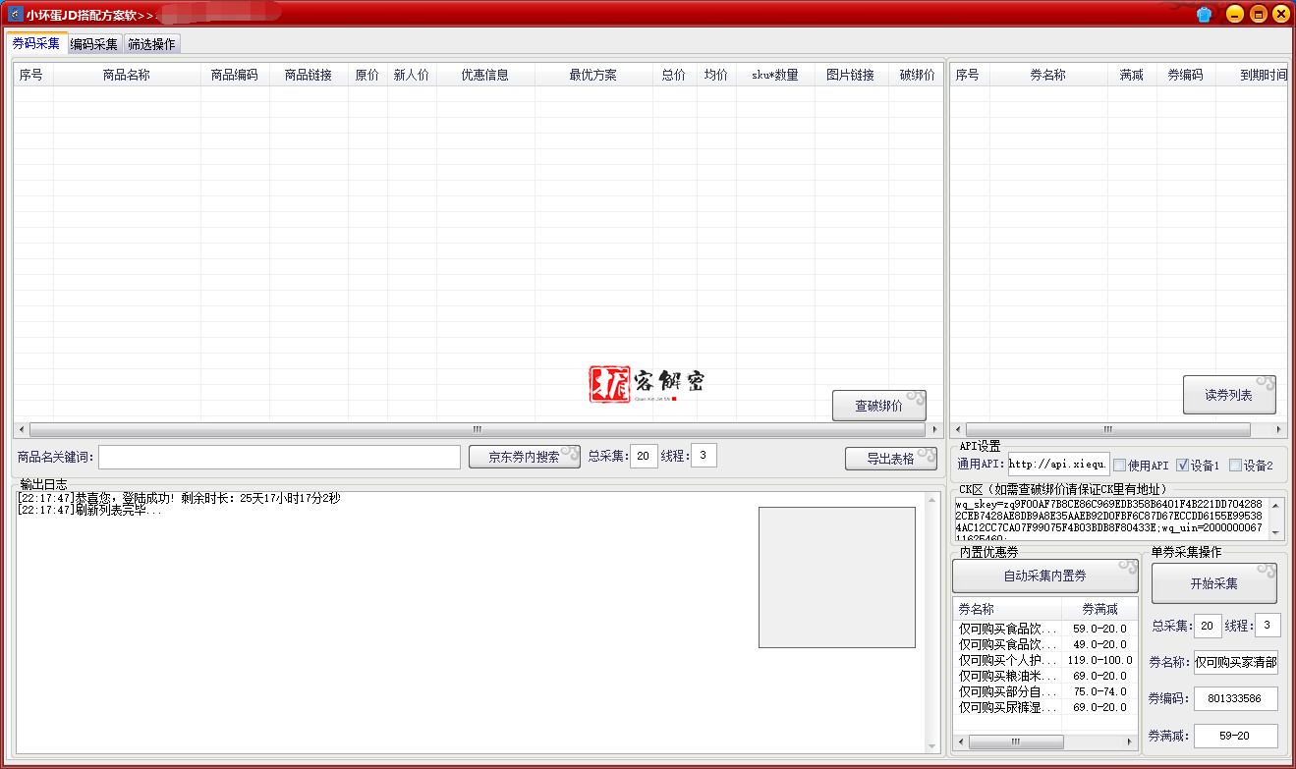
Task: Click the 券满减 field showing 59-20
Action: (1236, 736)
